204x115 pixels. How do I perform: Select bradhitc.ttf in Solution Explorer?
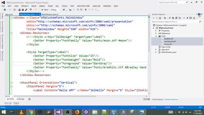(169, 39)
